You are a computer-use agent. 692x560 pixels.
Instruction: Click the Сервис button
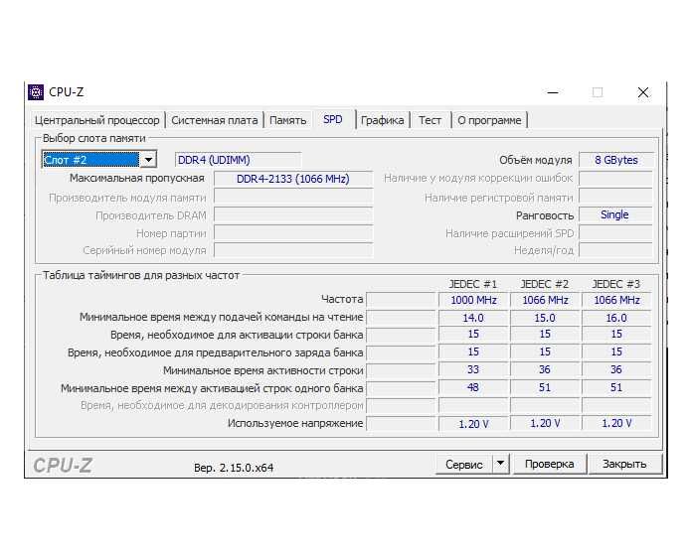pos(464,464)
